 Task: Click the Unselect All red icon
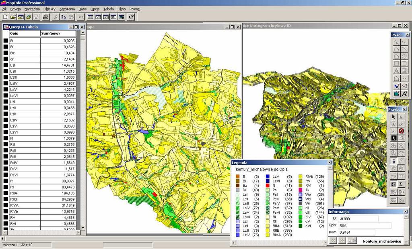(401, 131)
